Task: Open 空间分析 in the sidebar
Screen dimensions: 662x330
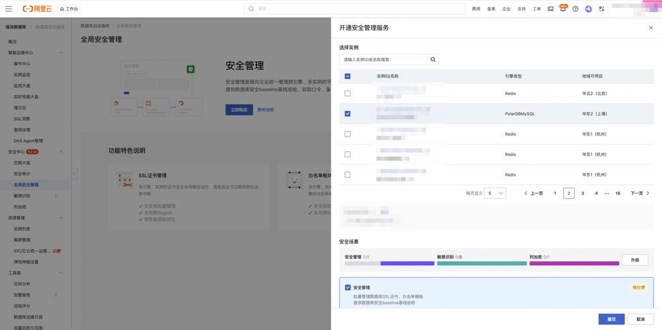Action: 22,284
